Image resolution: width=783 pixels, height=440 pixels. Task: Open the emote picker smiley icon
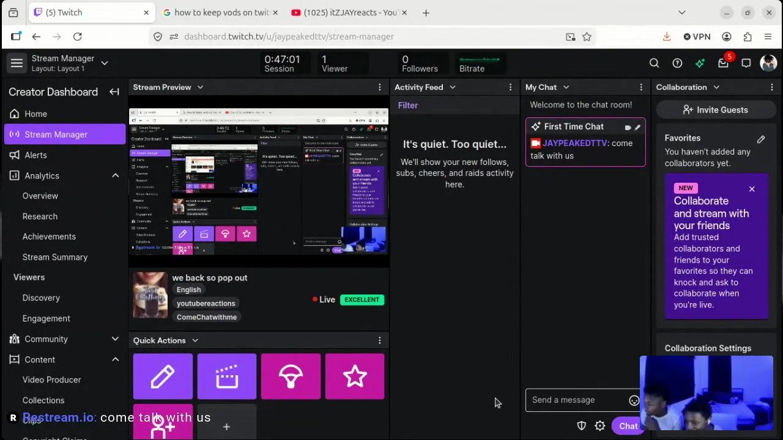634,401
